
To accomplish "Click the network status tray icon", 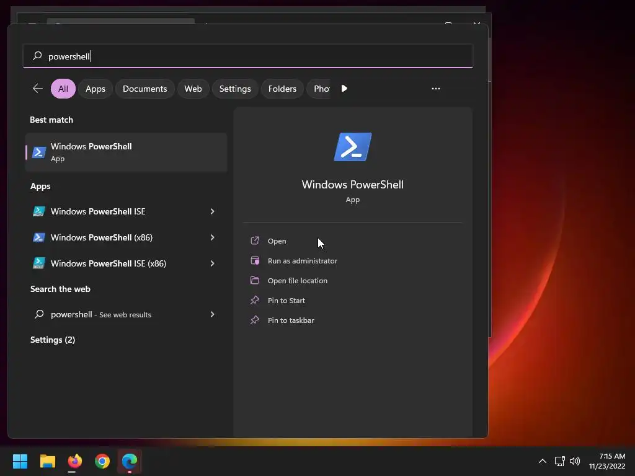I will pyautogui.click(x=560, y=461).
